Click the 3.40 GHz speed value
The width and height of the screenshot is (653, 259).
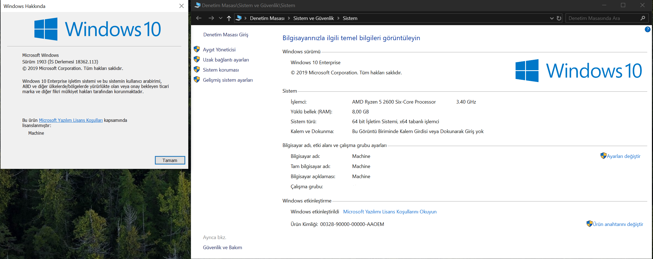coord(466,102)
